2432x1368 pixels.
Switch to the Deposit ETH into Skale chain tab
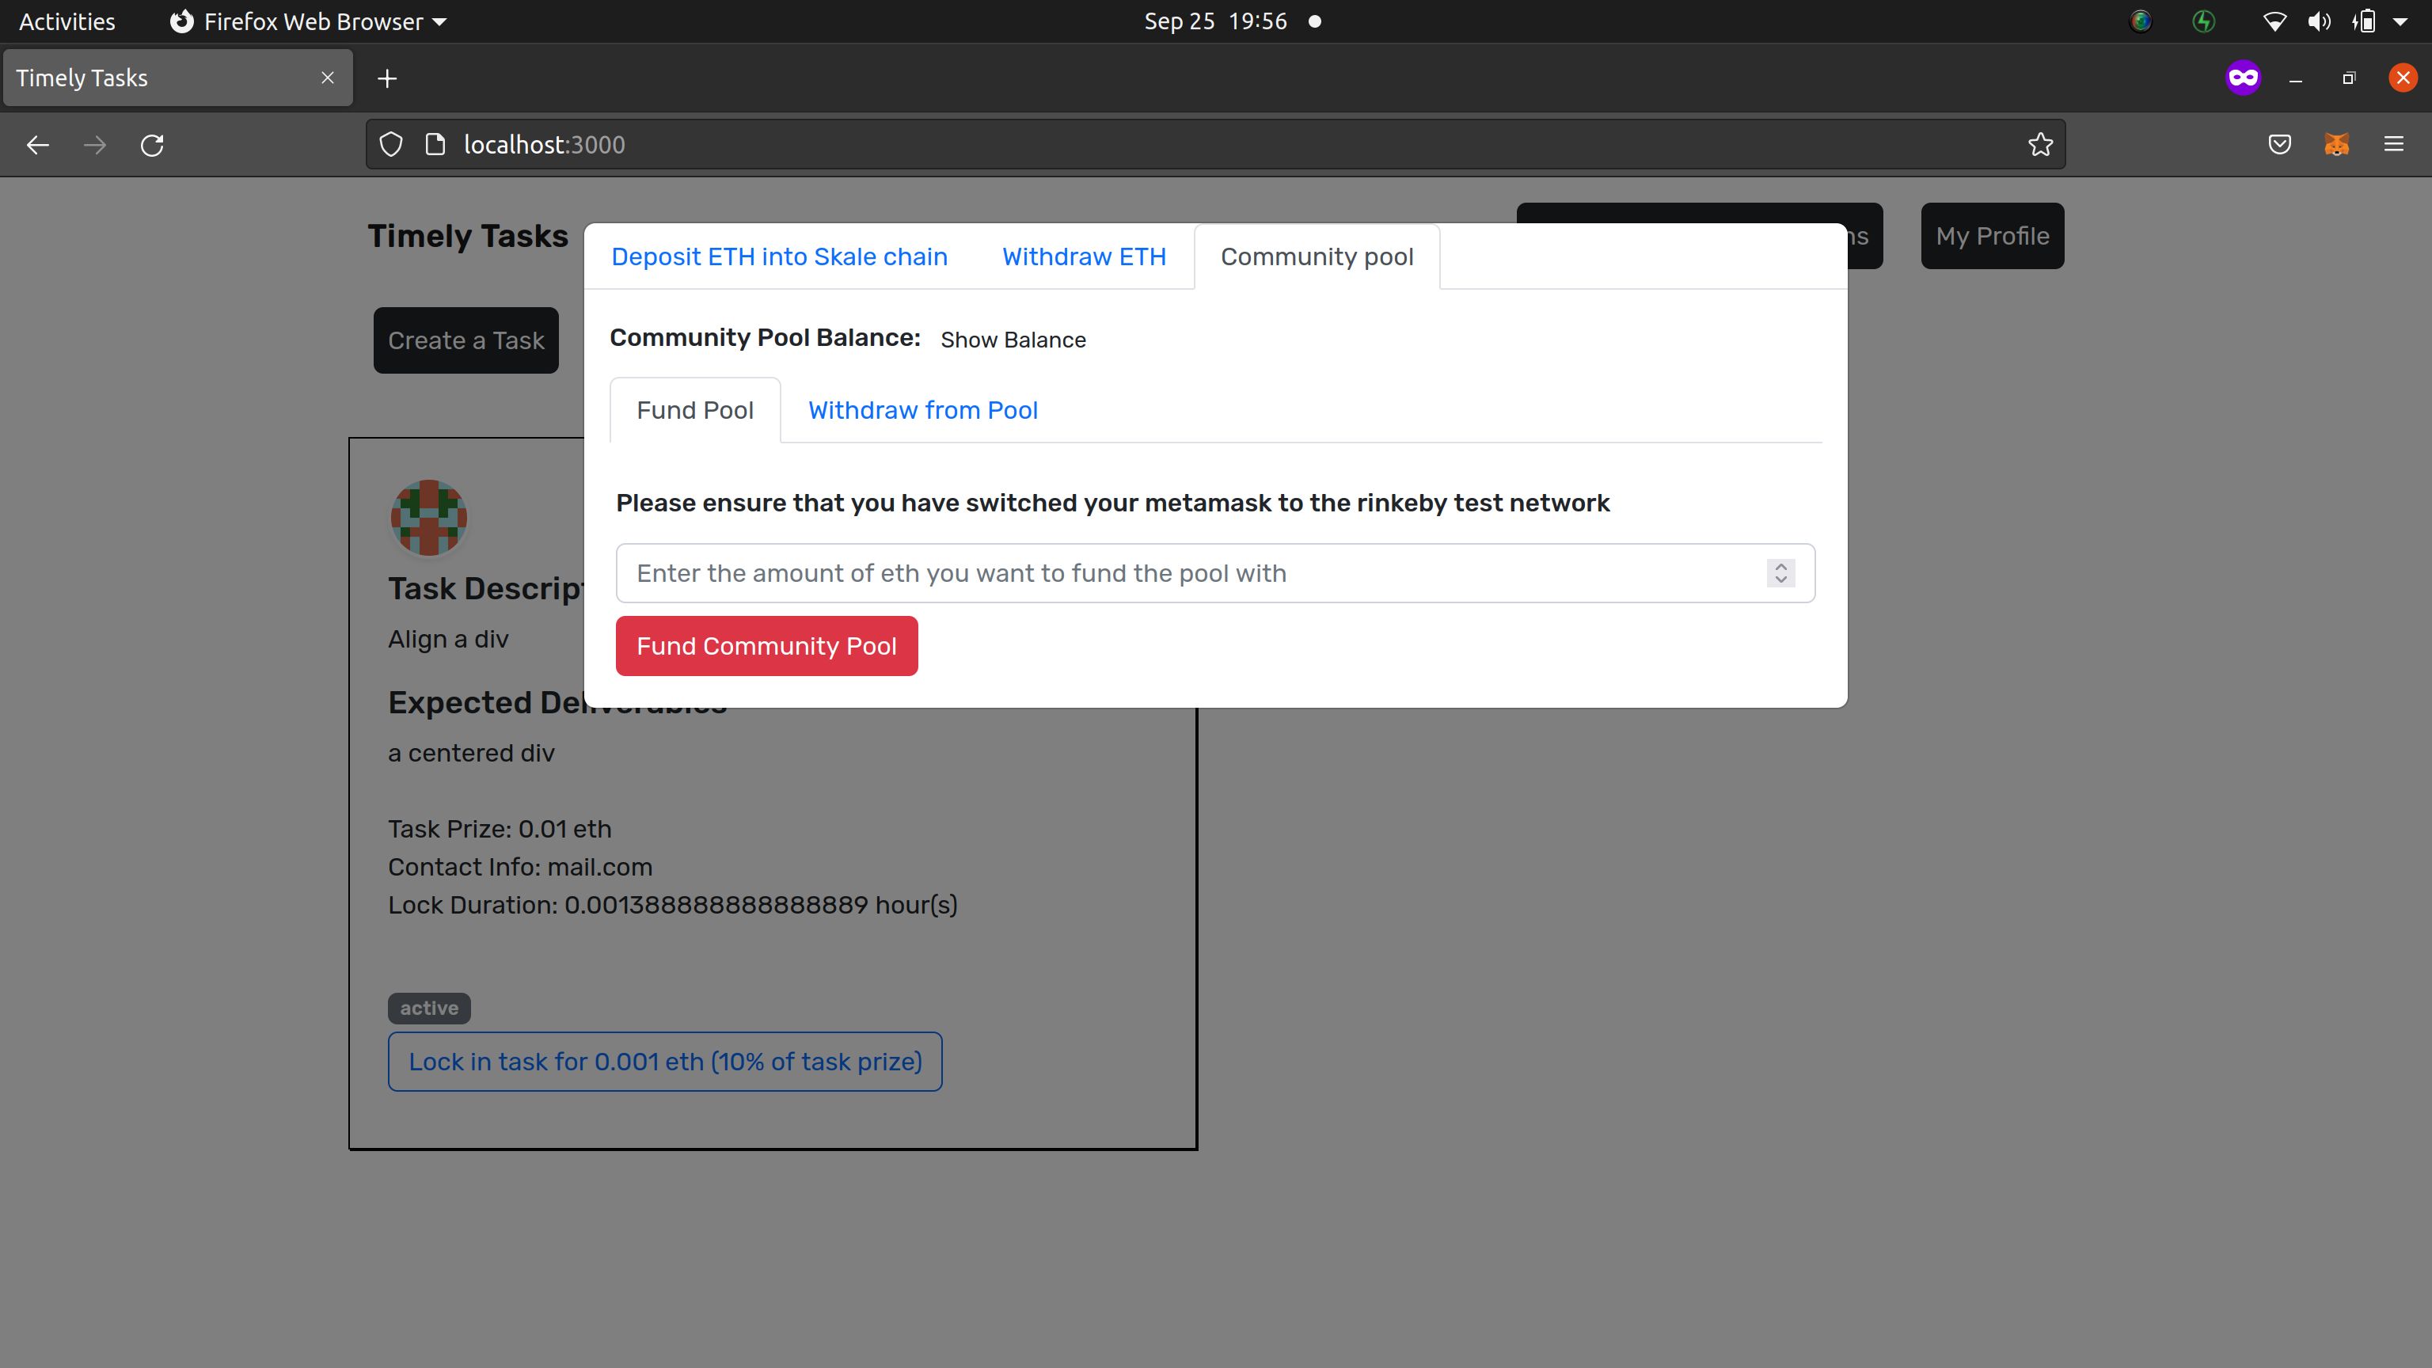(778, 256)
